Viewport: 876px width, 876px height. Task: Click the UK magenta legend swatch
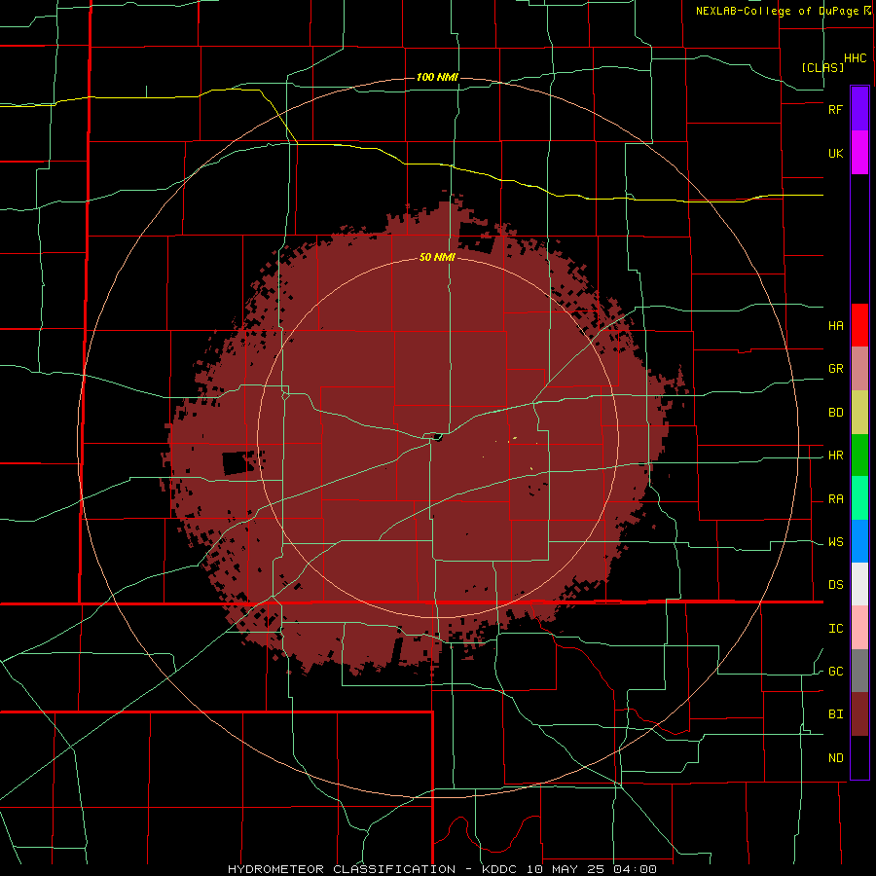click(x=859, y=153)
